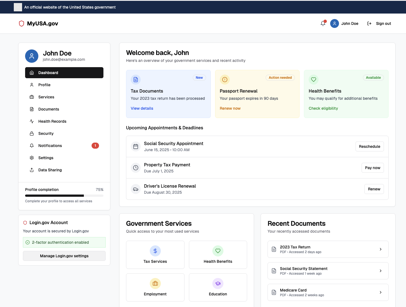406x307 pixels.
Task: Click Manage Login.gov settings button
Action: click(64, 256)
